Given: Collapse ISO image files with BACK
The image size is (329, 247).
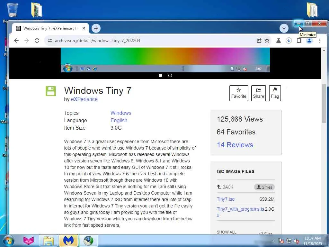Looking at the screenshot, I should pyautogui.click(x=225, y=187).
